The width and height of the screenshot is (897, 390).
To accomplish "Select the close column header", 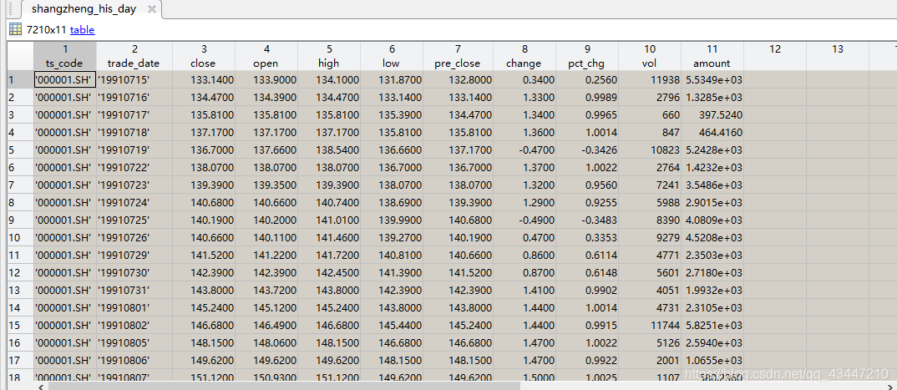I will 203,56.
